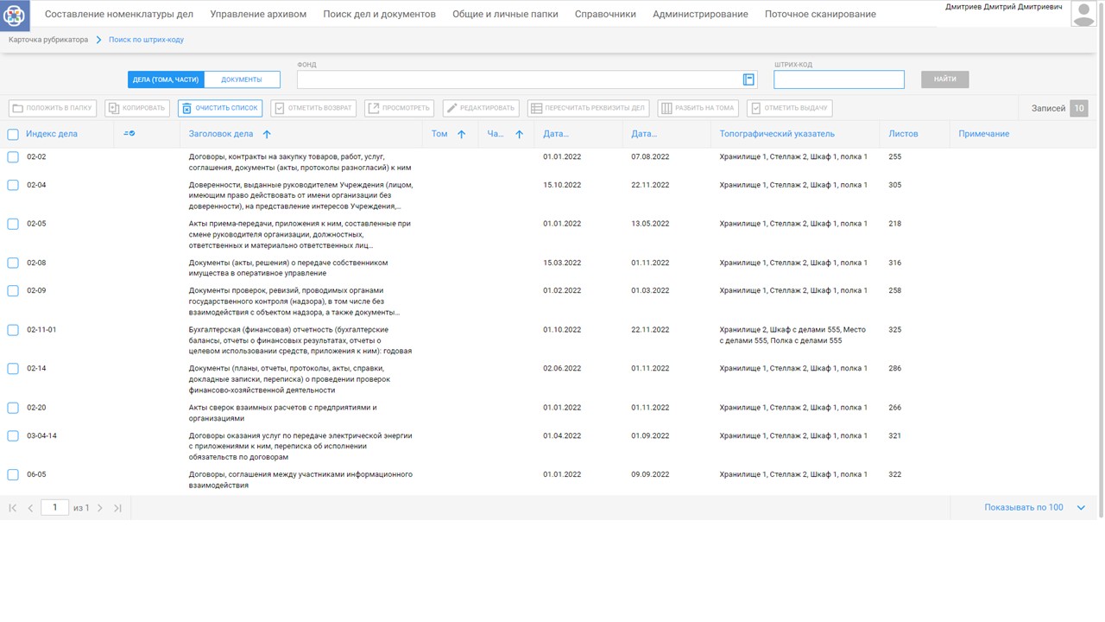
Task: Jump to last page icon
Action: [117, 508]
